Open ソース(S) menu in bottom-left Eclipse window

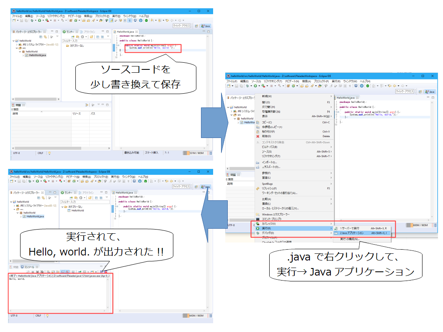click(38, 177)
